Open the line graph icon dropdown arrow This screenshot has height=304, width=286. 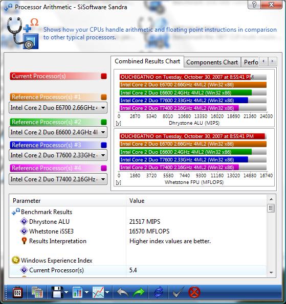click(x=107, y=292)
